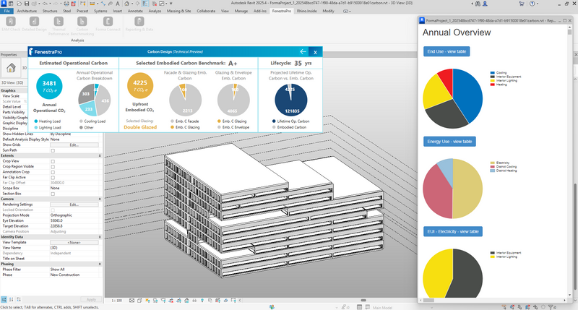The image size is (578, 310).
Task: Toggle the Thin Lines icon in quick access toolbar
Action: pyautogui.click(x=145, y=4)
